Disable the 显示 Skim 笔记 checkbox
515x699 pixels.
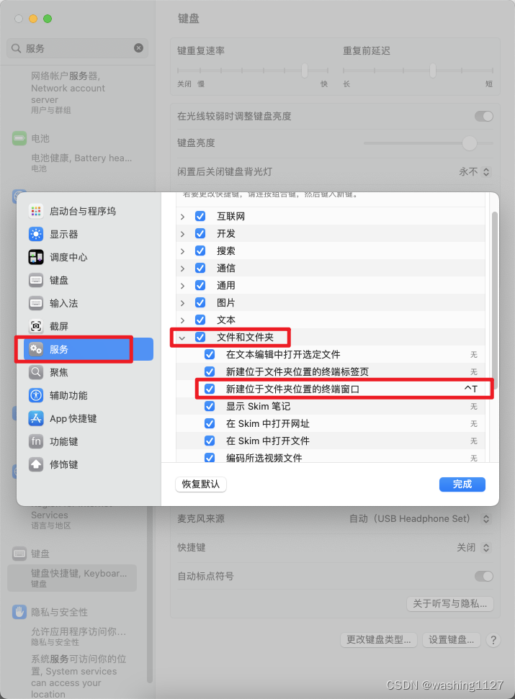210,406
